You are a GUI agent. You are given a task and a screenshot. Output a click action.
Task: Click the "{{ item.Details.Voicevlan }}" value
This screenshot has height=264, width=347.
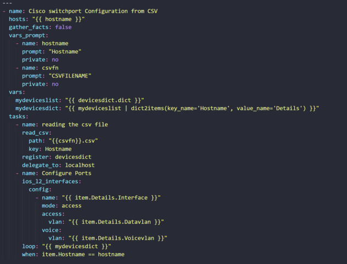click(118, 238)
